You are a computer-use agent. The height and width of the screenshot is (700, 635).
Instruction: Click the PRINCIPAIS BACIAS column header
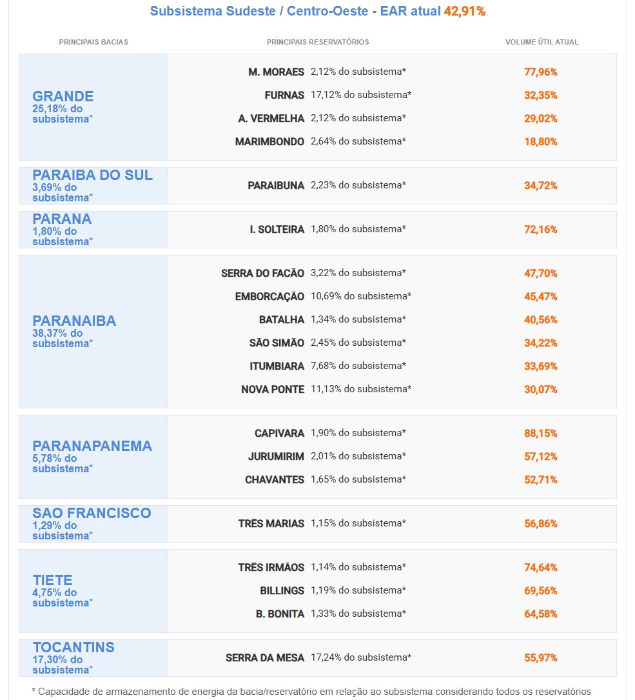click(93, 42)
